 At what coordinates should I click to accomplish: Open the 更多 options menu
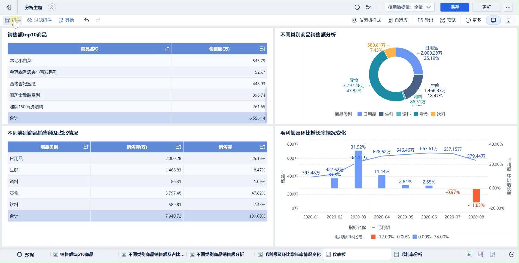coord(473,20)
